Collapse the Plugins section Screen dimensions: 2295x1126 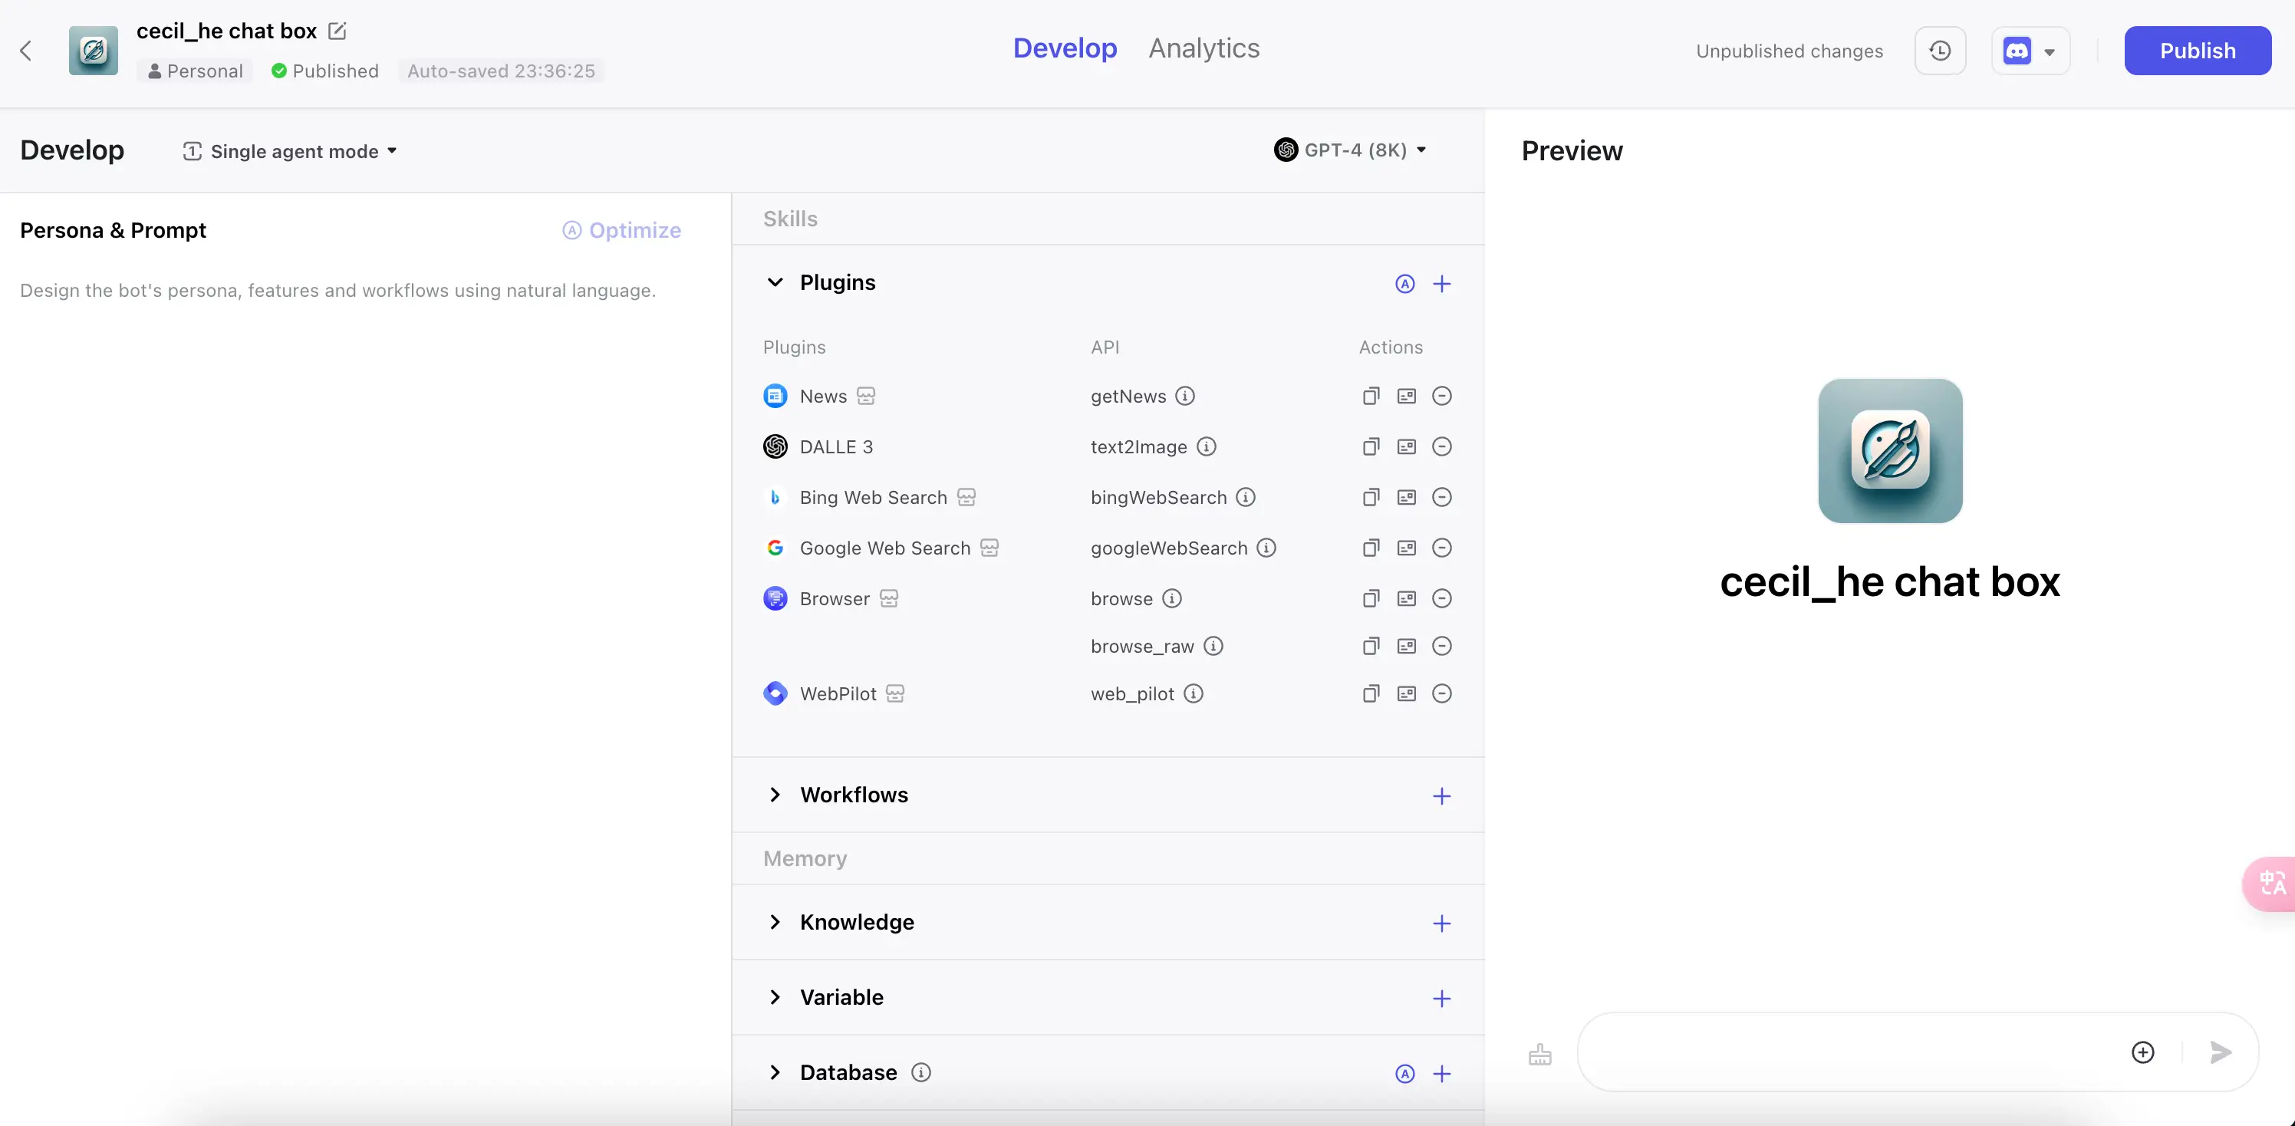[x=774, y=282]
